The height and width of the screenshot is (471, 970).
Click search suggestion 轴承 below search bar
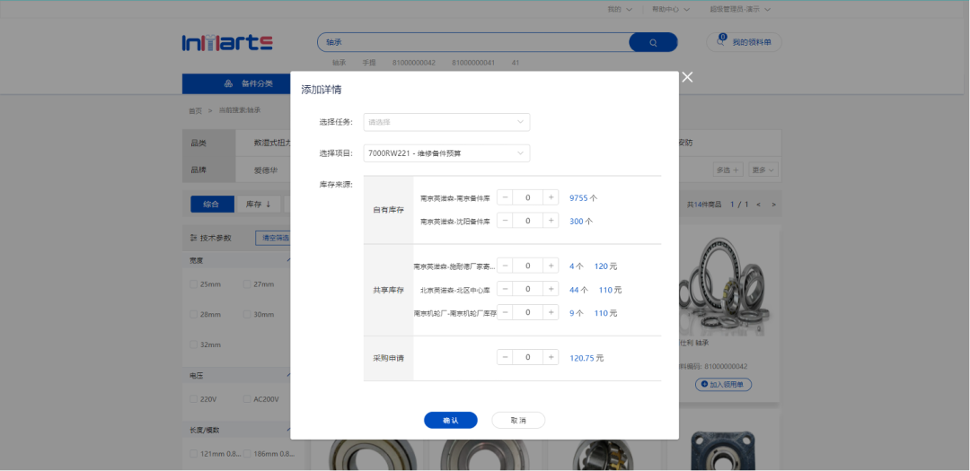pyautogui.click(x=339, y=63)
